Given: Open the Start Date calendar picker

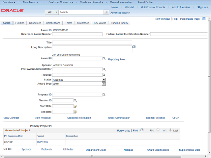Looking at the screenshot, I should pos(75,106).
